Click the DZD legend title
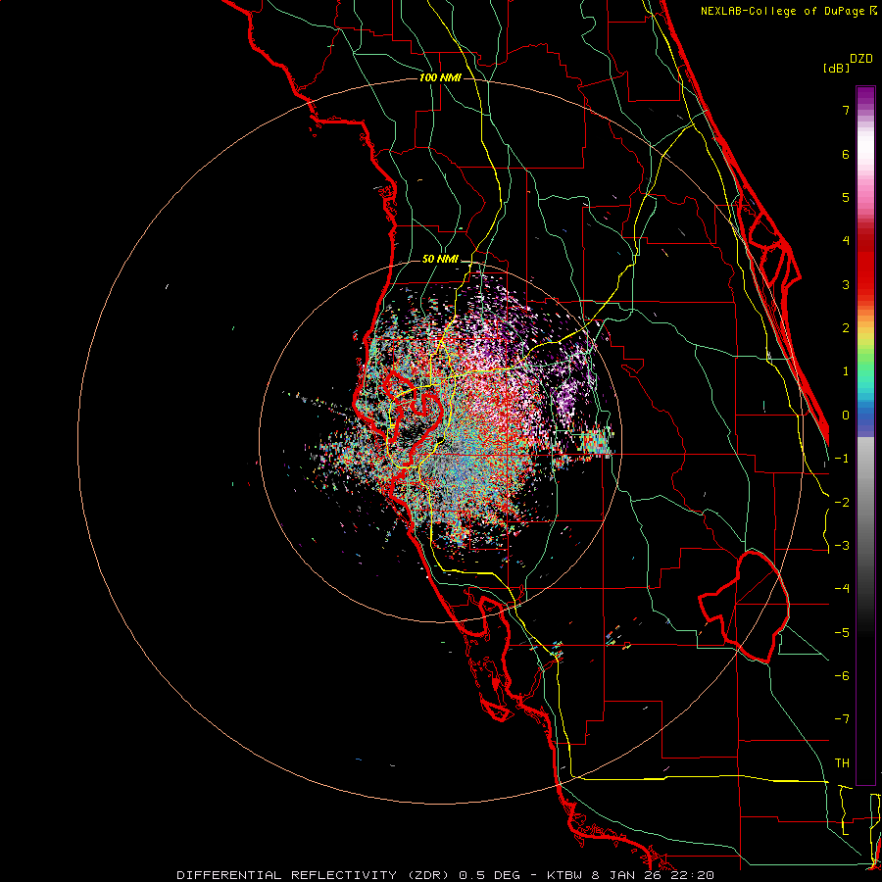Image resolution: width=882 pixels, height=882 pixels. 861,59
